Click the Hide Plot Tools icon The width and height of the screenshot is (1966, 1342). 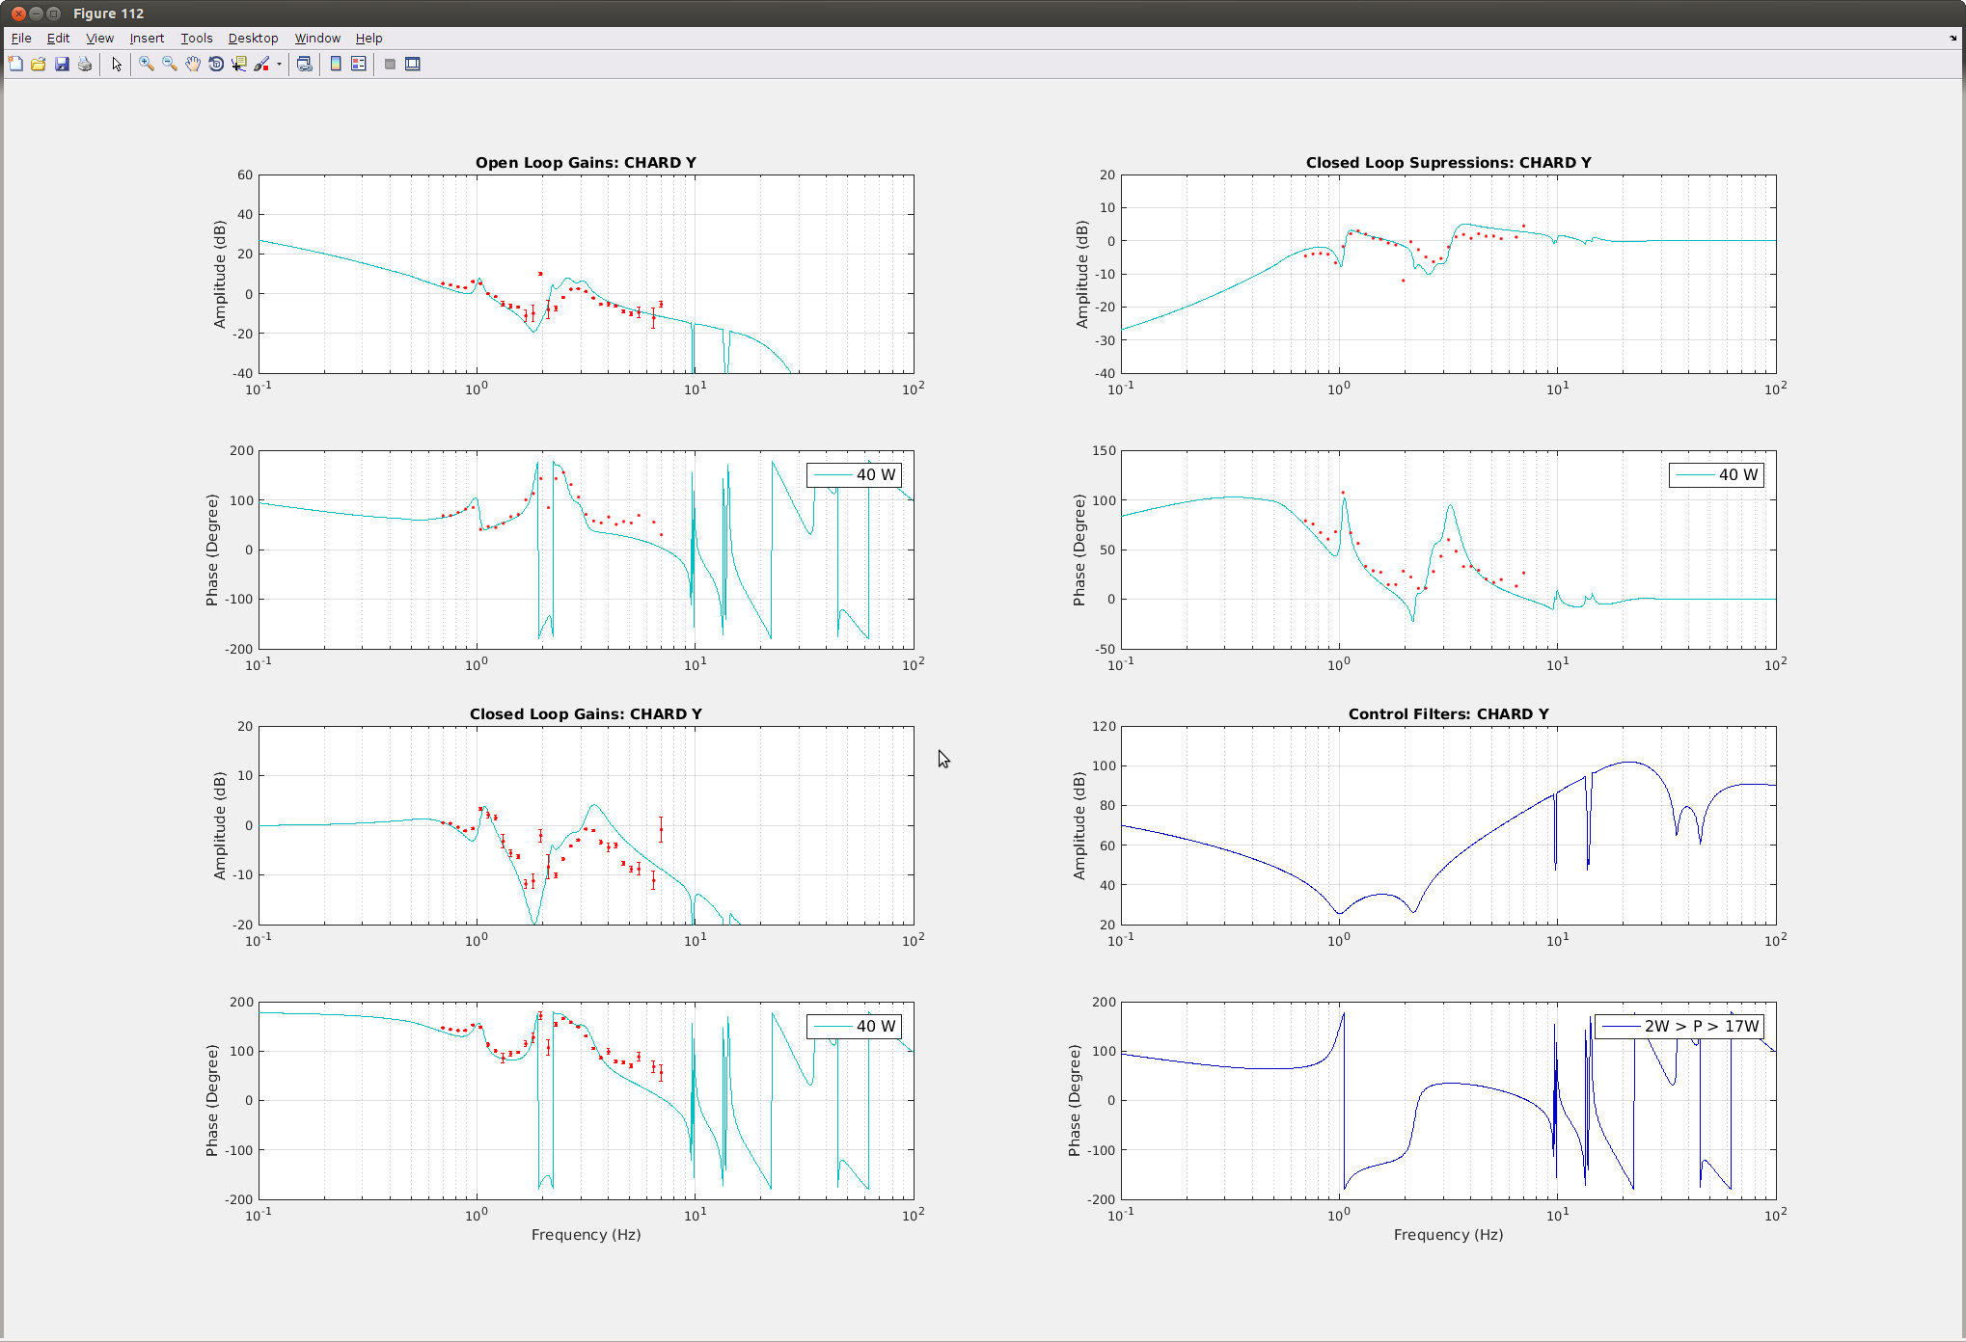click(x=390, y=65)
